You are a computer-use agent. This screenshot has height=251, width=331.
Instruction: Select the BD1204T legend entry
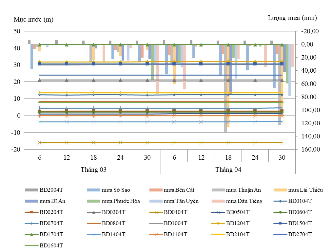[218, 223]
